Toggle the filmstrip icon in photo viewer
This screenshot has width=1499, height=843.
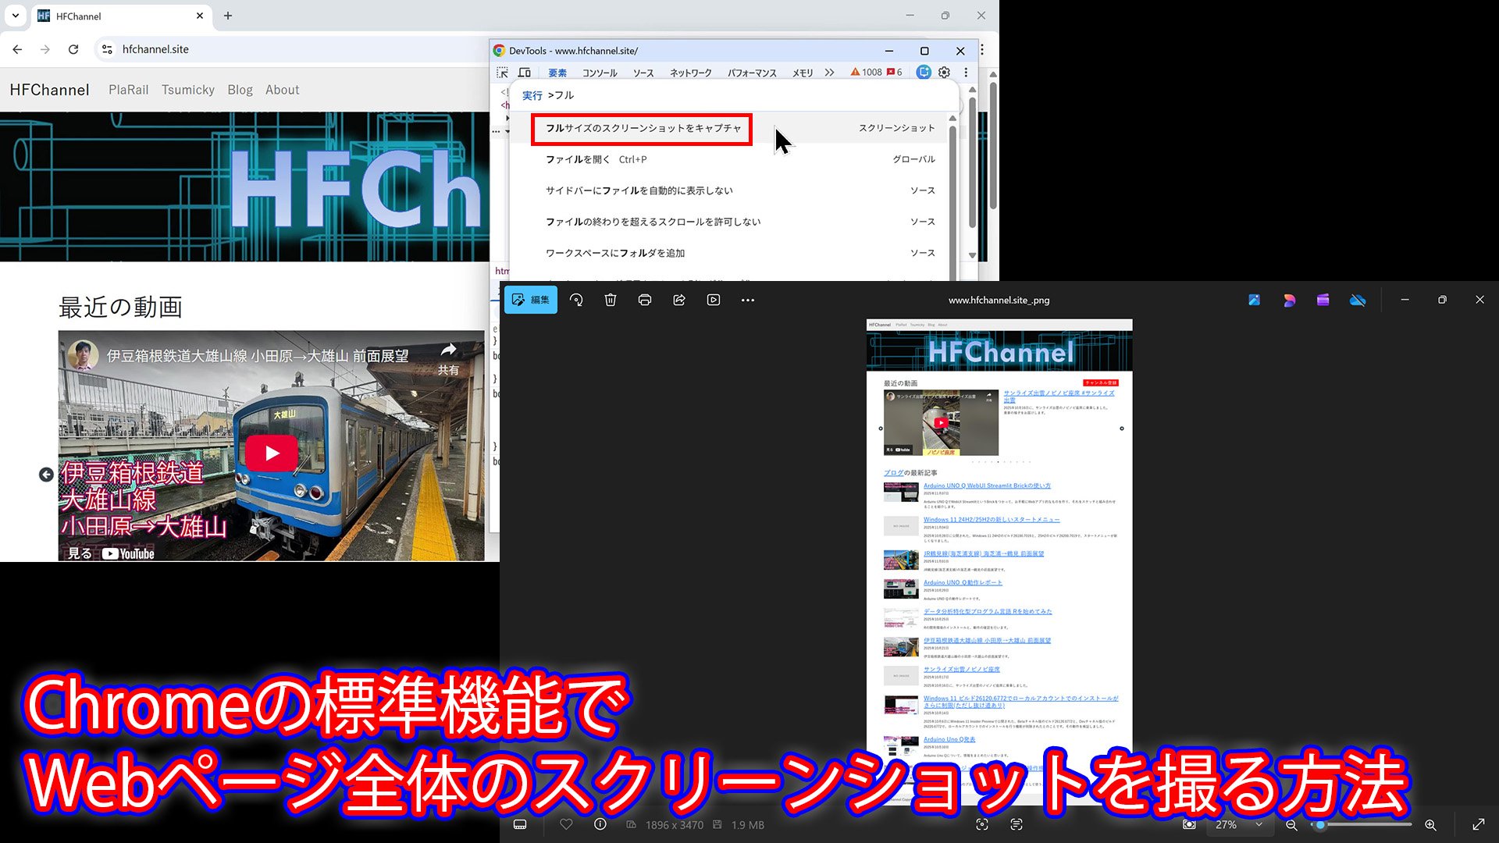click(x=520, y=825)
